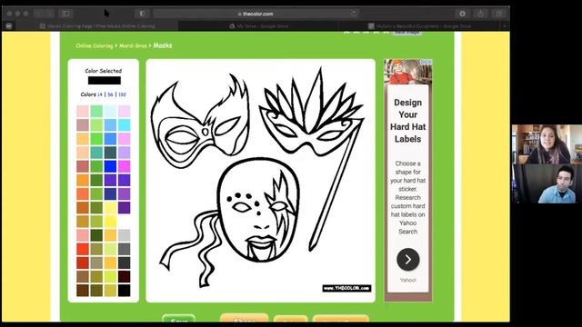Pick the dark maroon color swatch

[124, 276]
